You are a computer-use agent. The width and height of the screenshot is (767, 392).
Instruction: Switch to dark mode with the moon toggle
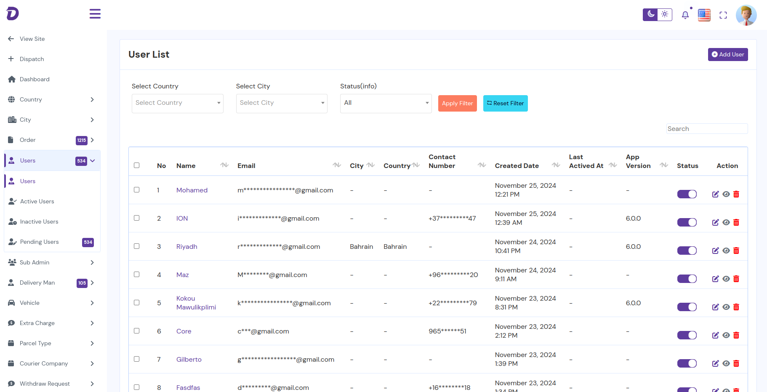pos(650,14)
